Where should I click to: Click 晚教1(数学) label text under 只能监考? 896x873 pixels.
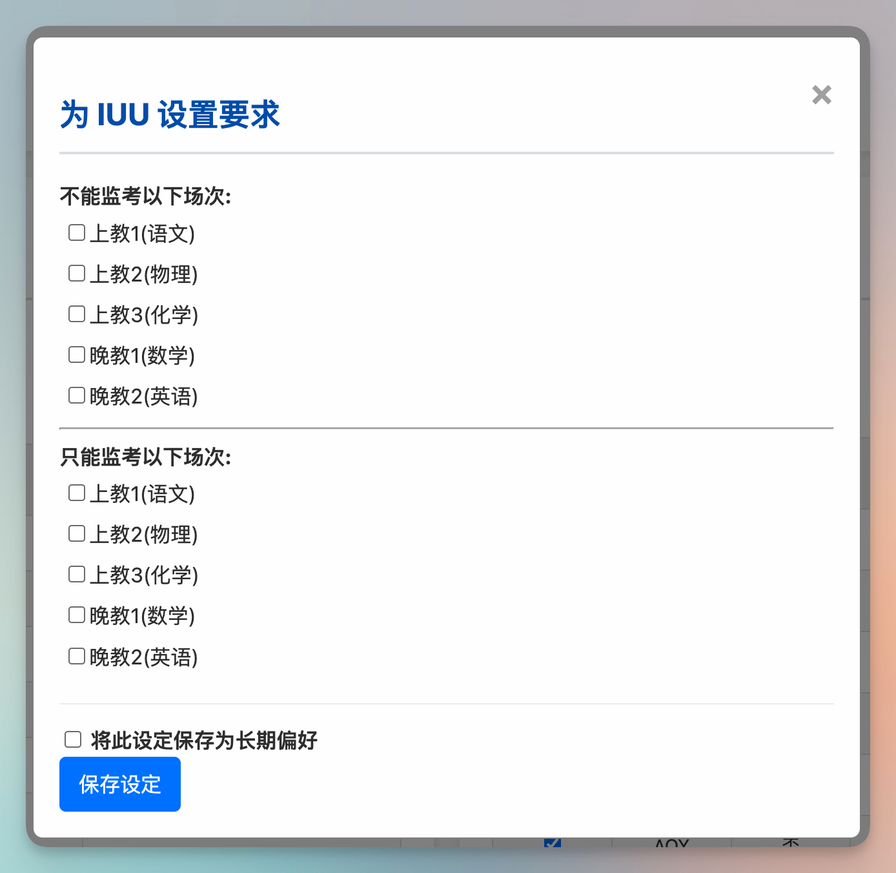[142, 616]
